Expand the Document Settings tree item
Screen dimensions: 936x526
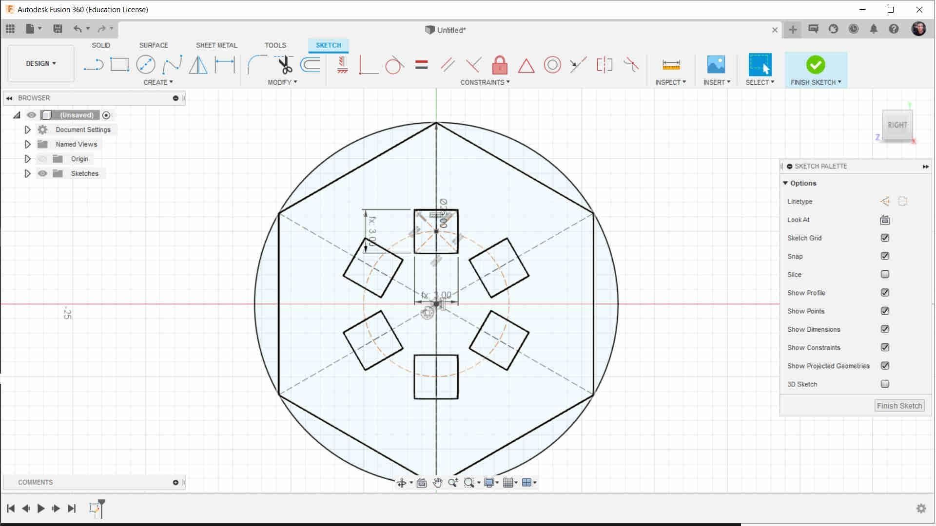point(27,130)
